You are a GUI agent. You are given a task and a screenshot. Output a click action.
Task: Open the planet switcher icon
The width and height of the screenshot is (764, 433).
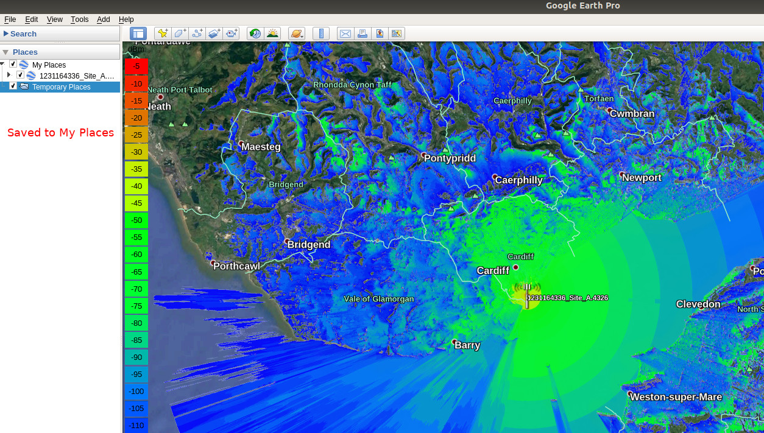[297, 33]
